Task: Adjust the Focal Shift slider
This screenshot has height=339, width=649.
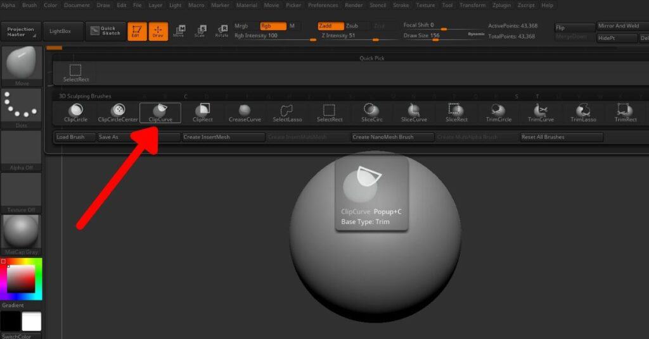Action: click(443, 26)
